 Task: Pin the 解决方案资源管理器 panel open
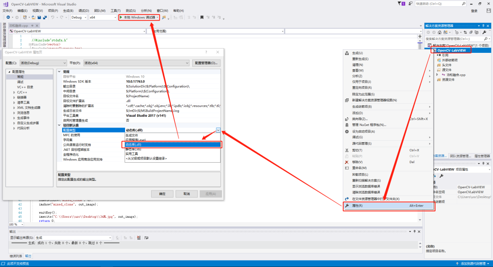[x=483, y=26]
